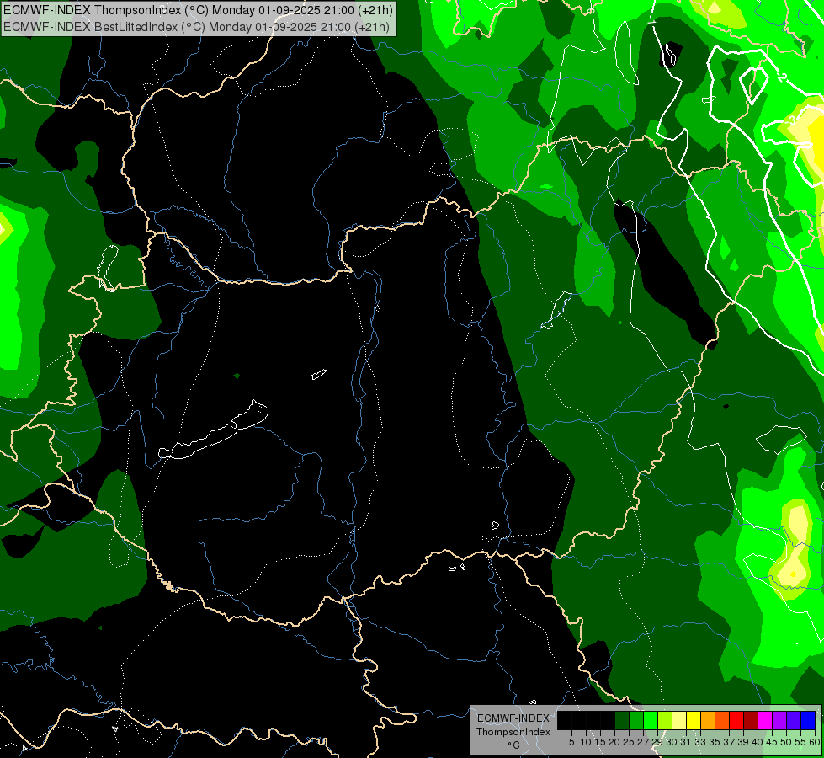Click the legend tick value 31
The height and width of the screenshot is (758, 824).
[686, 742]
